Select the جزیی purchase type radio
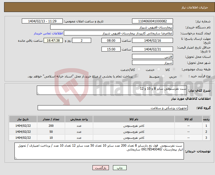The width and height of the screenshot is (215, 175). (x=181, y=76)
